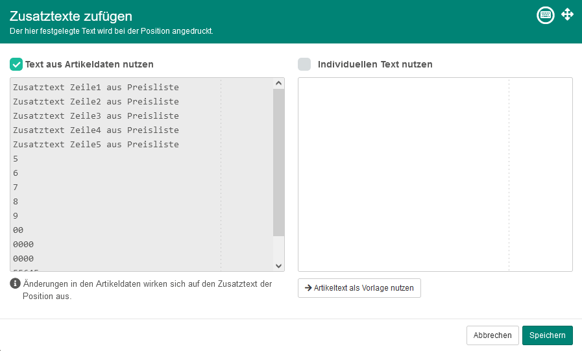582x351 pixels.
Task: Click the scroll up arrow of article text
Action: tap(279, 84)
